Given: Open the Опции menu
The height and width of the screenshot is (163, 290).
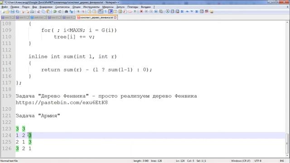Looking at the screenshot, I should click(x=77, y=7).
